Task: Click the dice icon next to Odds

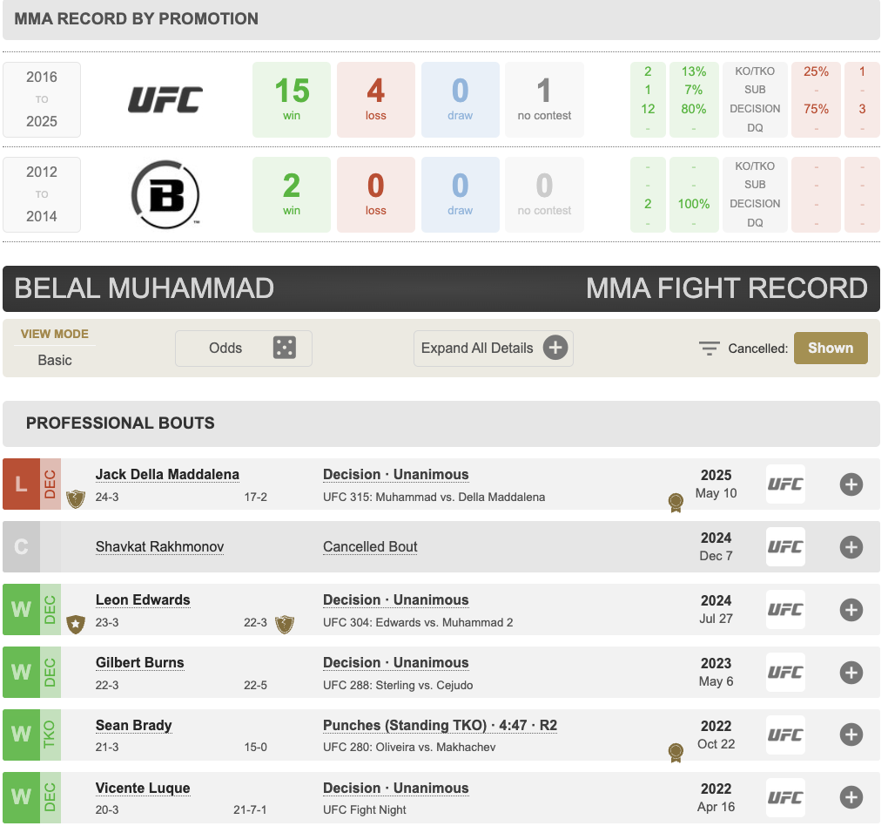Action: pos(285,348)
